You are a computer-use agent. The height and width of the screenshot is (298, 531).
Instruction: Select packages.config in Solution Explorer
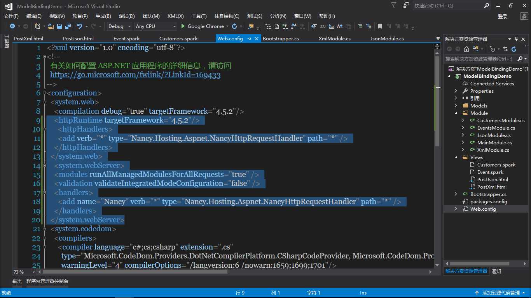point(489,201)
